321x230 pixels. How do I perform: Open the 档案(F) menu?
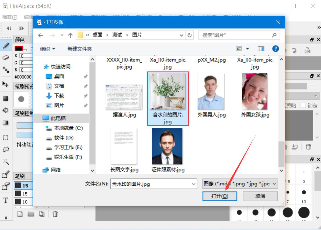click(10, 17)
